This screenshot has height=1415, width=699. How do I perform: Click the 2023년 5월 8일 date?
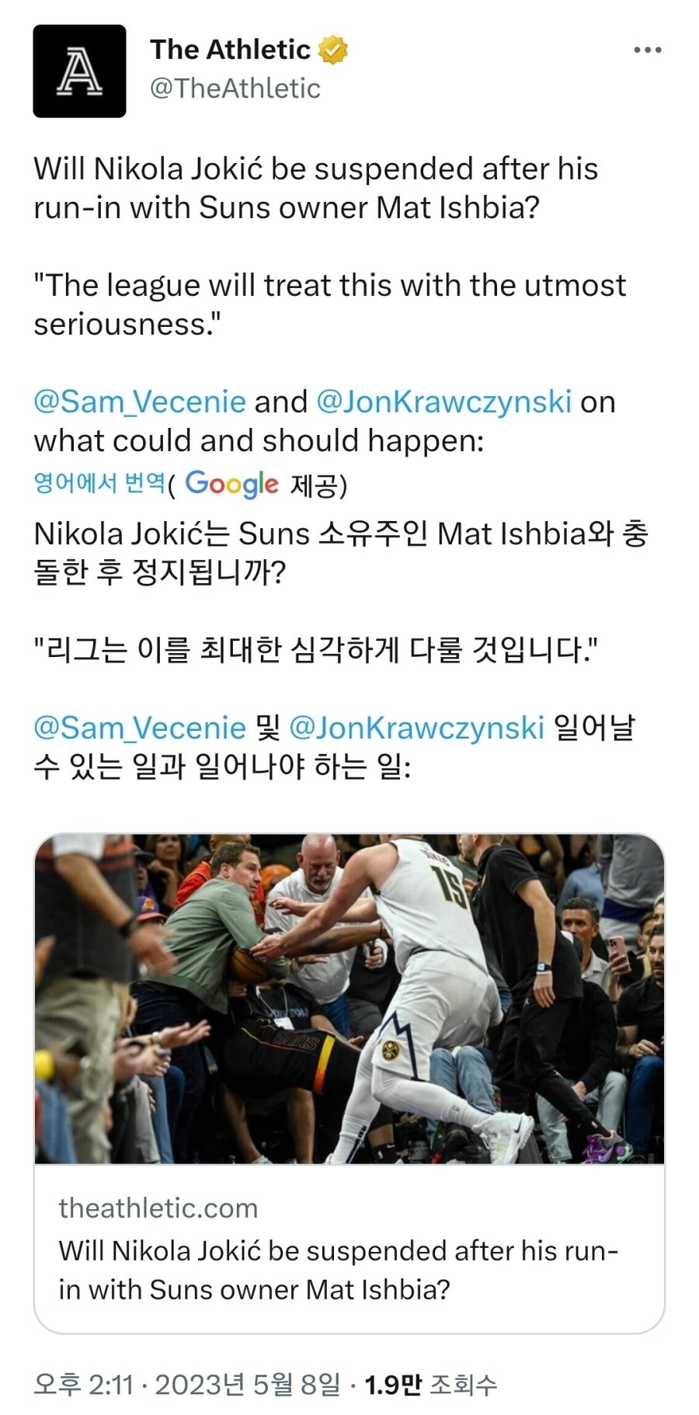click(248, 1385)
